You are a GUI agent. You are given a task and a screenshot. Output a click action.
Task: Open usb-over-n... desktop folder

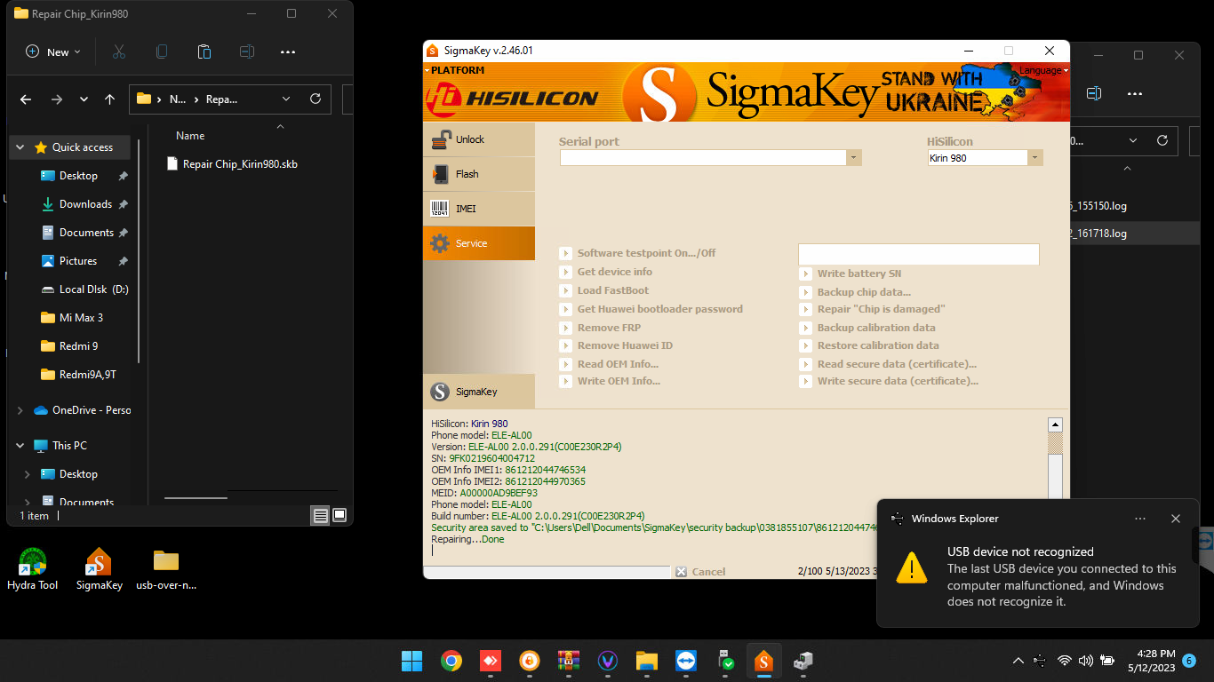166,568
